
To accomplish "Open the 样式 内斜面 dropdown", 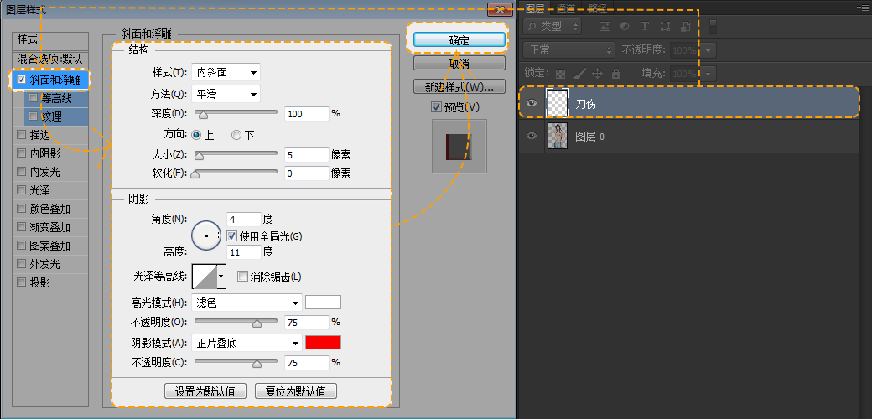I will [226, 73].
